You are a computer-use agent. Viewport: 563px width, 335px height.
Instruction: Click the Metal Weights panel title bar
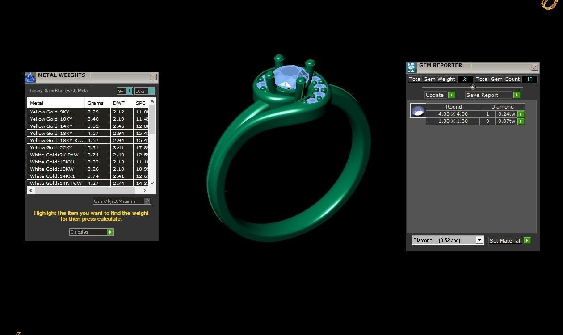tap(92, 77)
